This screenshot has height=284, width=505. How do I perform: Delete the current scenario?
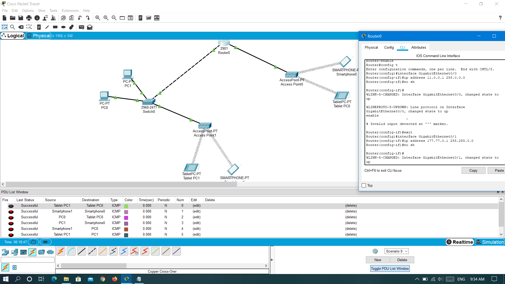click(x=402, y=260)
